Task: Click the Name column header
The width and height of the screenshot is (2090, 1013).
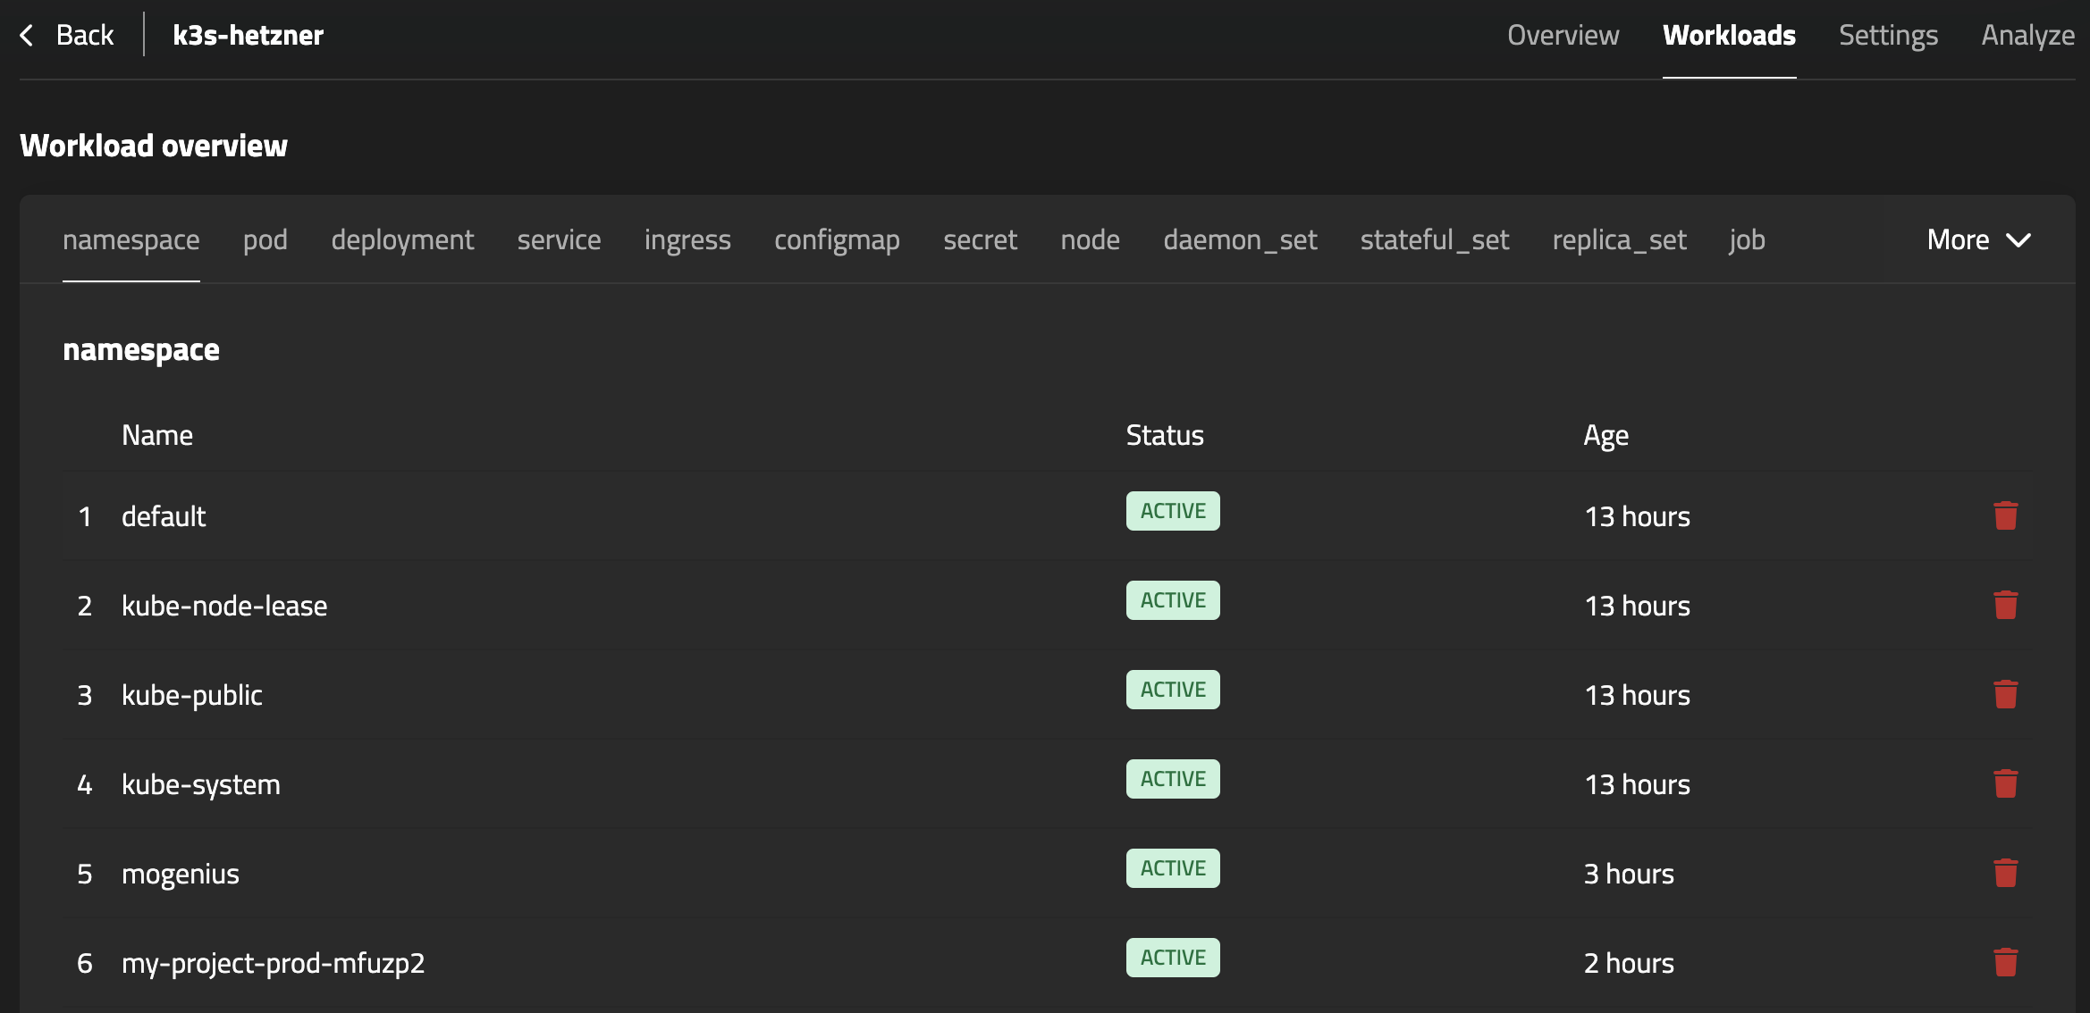Action: (x=157, y=435)
